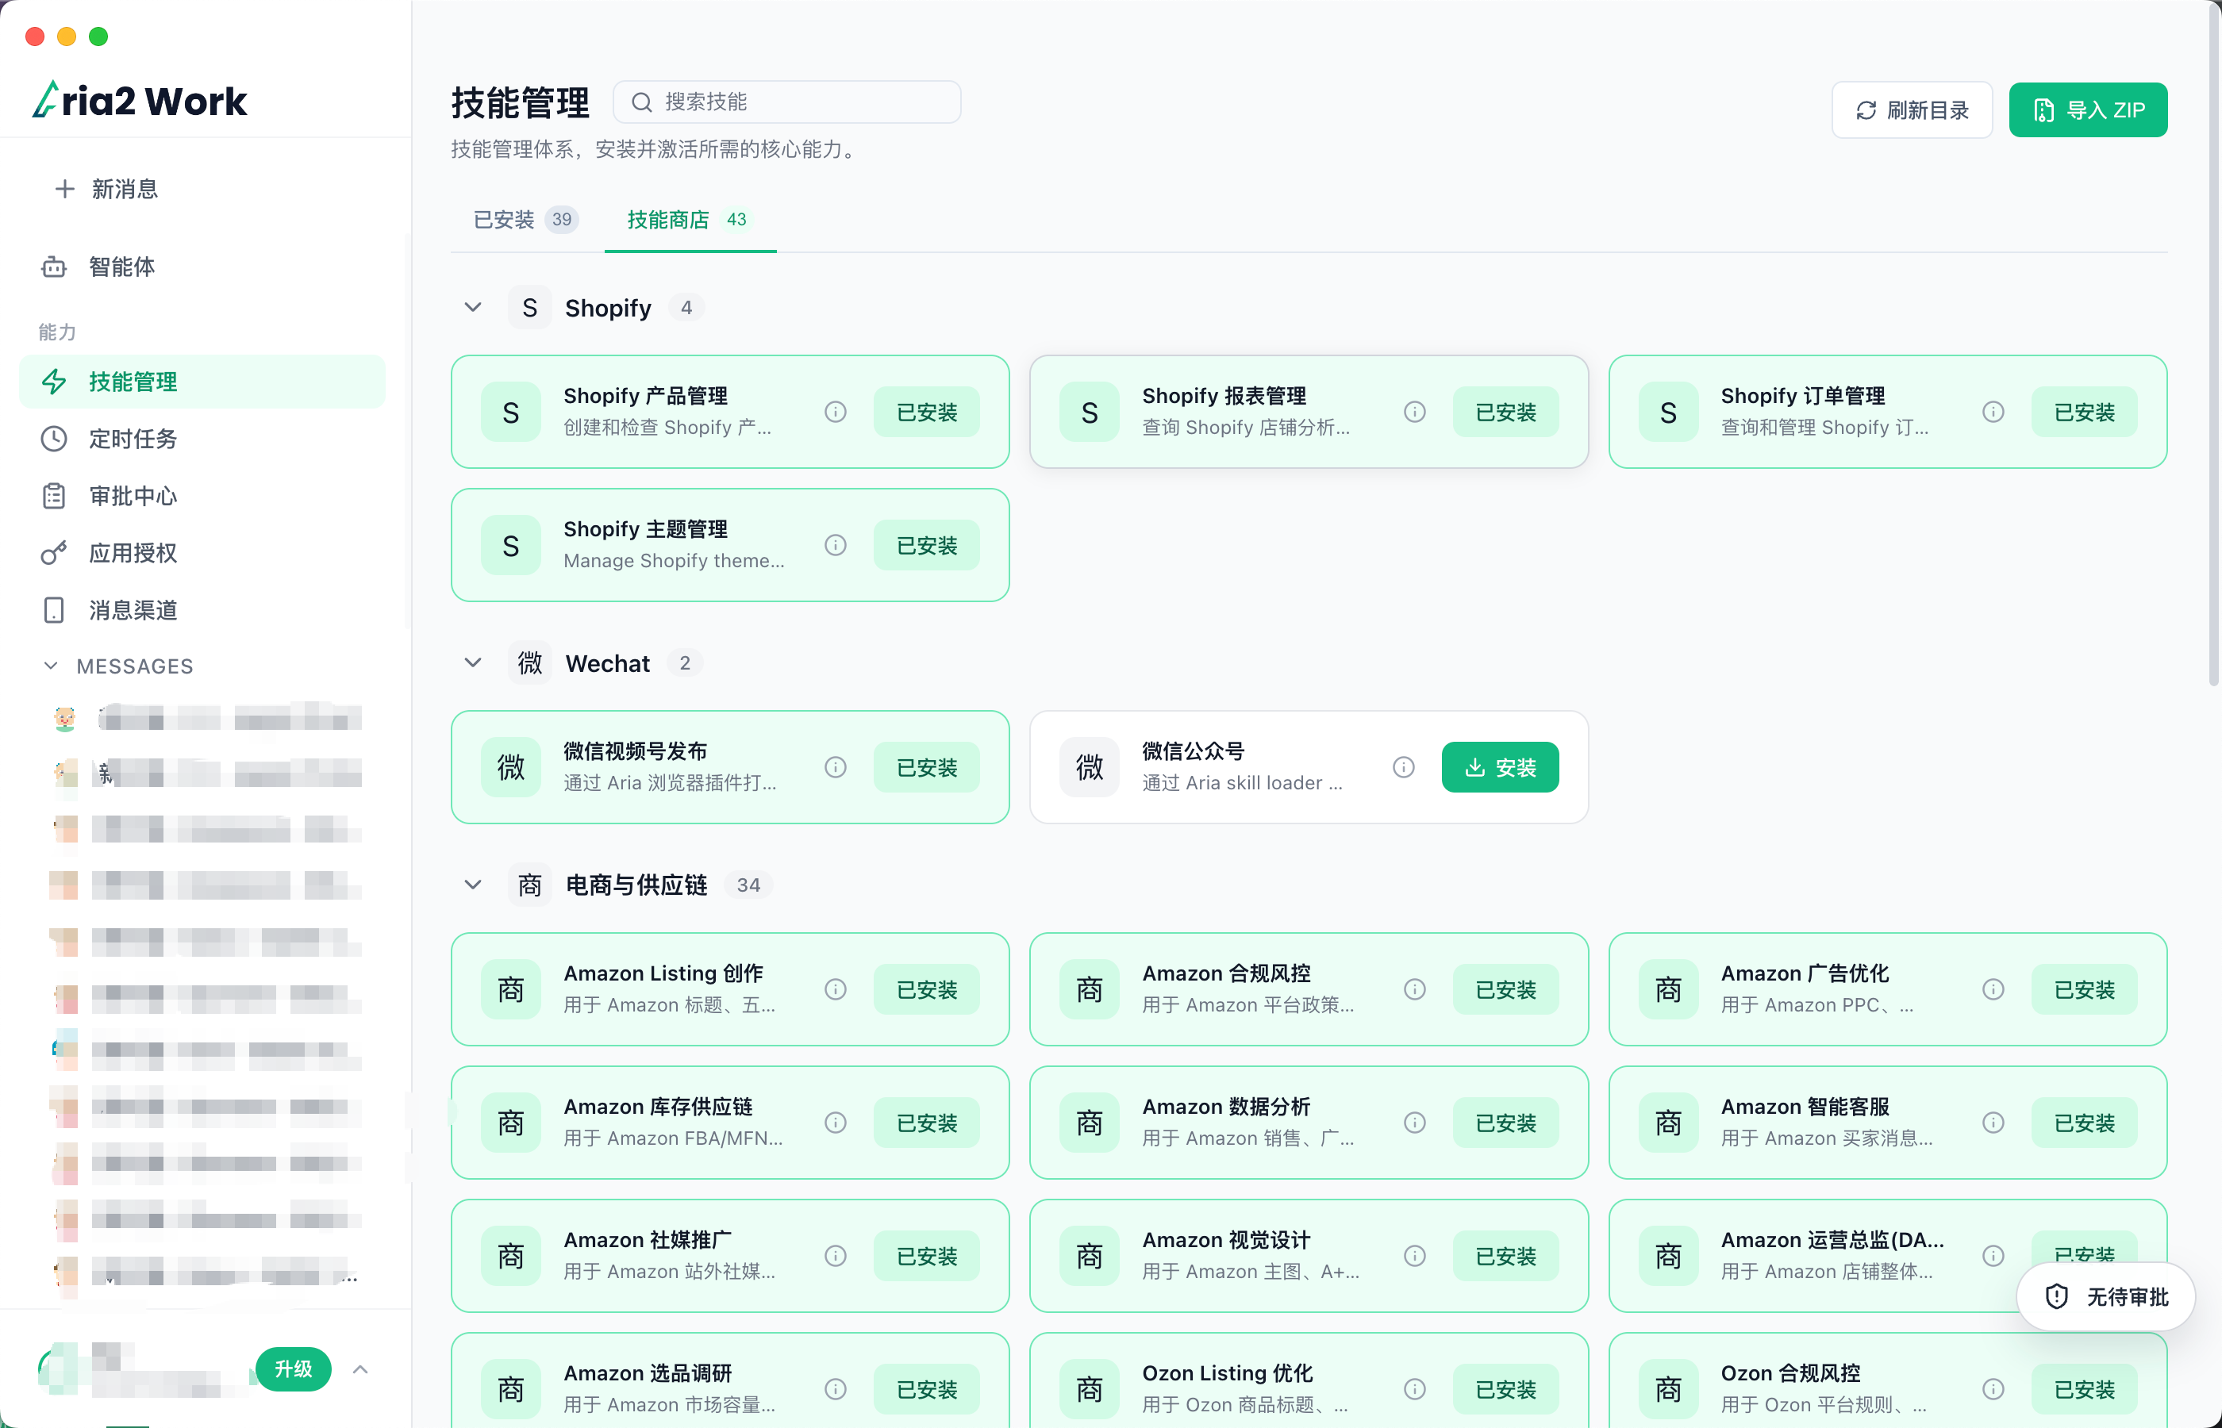This screenshot has width=2222, height=1428.
Task: Click the Amazon 运营总监 card title
Action: pos(1832,1240)
